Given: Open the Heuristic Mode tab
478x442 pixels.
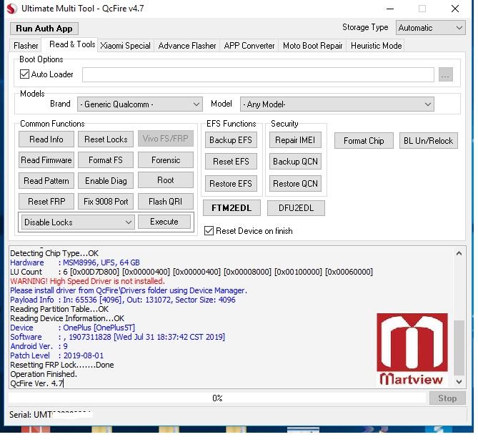Looking at the screenshot, I should click(x=376, y=46).
